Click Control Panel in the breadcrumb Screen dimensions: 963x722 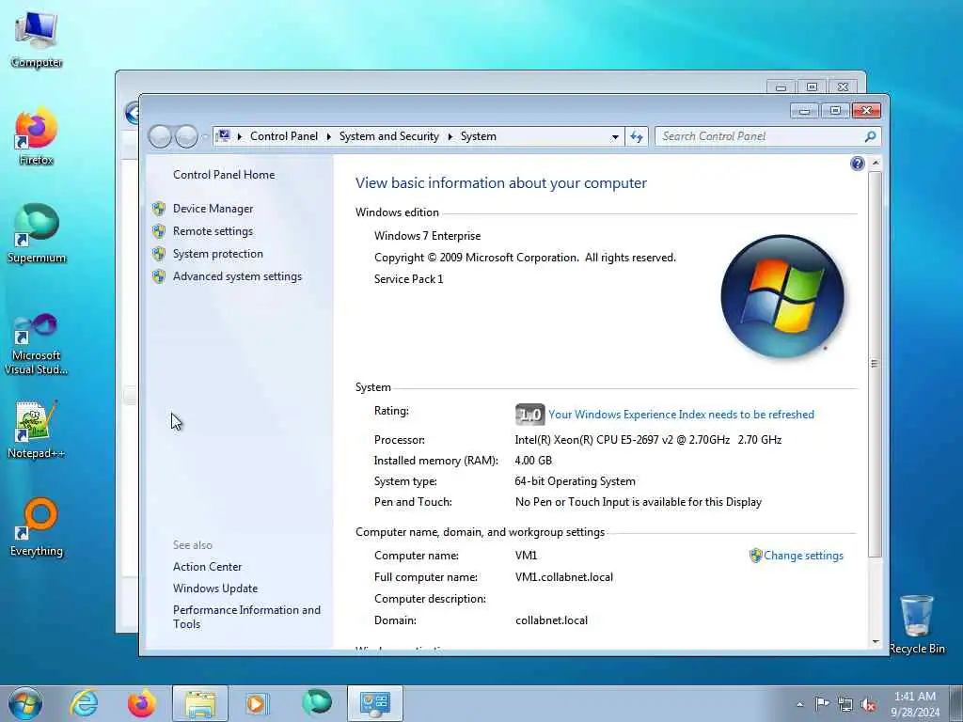284,136
